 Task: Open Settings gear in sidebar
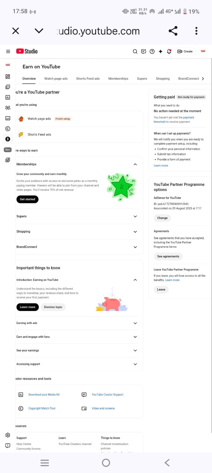pyautogui.click(x=8, y=435)
